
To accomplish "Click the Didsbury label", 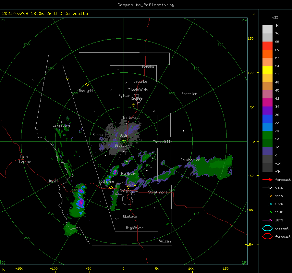I will click(123, 145).
